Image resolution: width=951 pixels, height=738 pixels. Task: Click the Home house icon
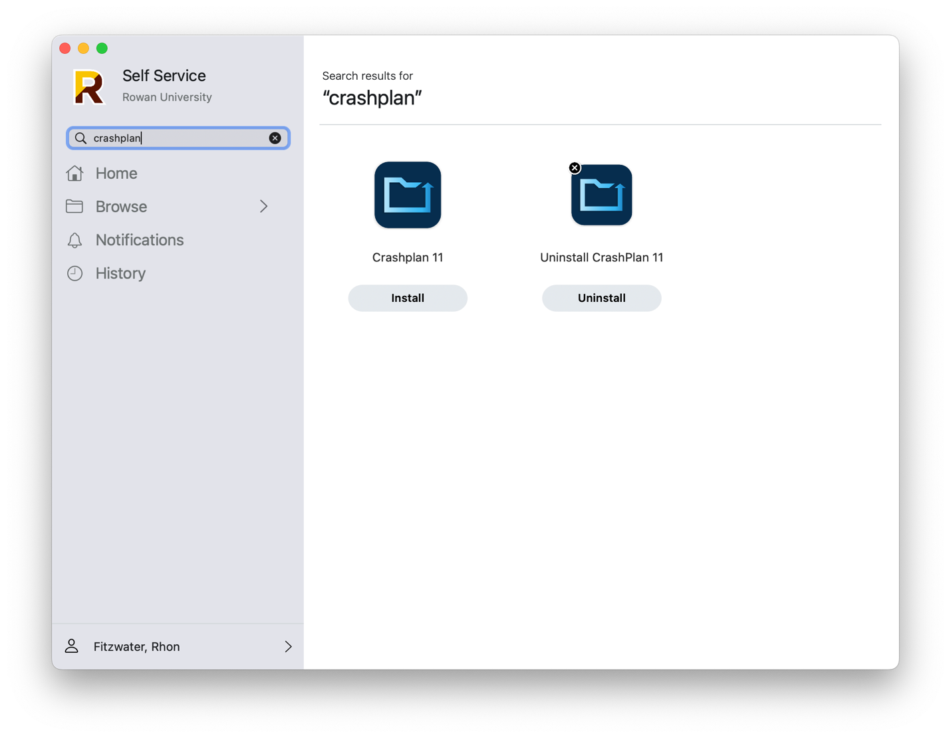point(74,174)
